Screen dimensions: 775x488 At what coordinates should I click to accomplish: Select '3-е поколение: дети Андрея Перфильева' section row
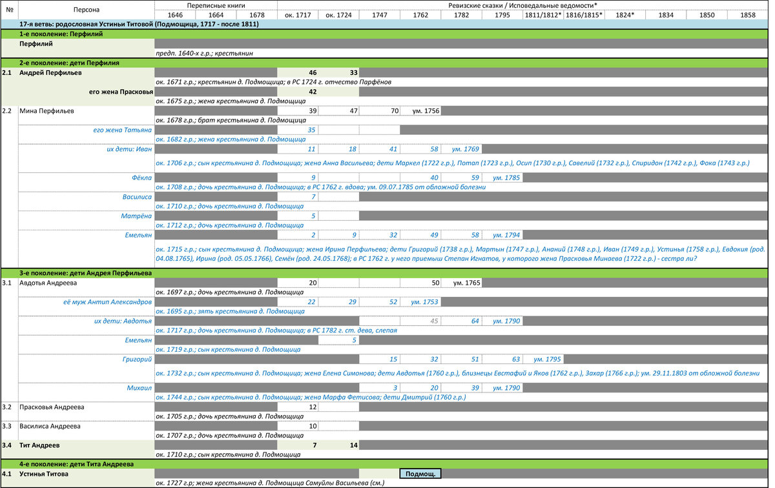pyautogui.click(x=384, y=273)
